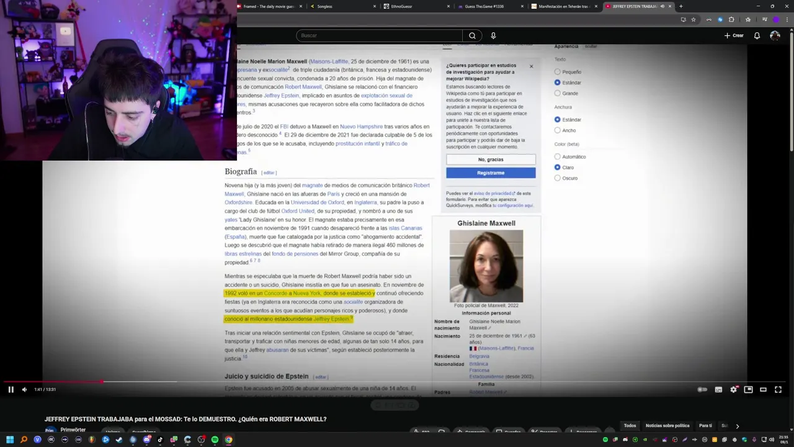Open the browser extensions puzzle icon
The height and width of the screenshot is (447, 794).
731,19
